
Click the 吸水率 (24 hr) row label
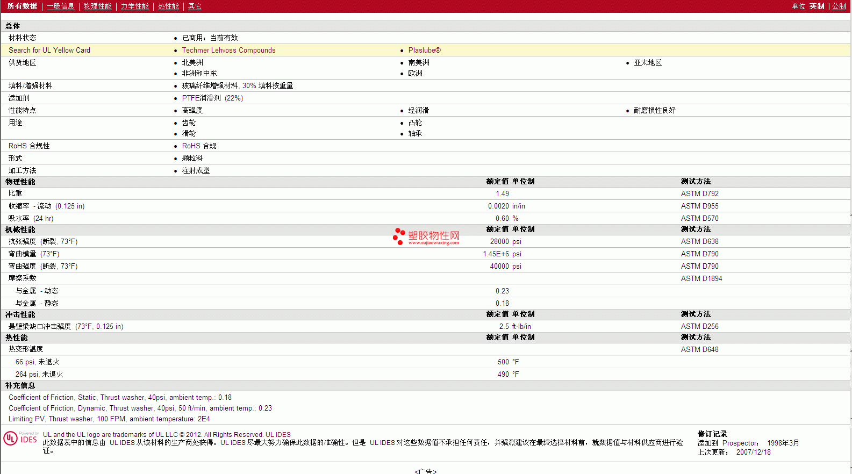pos(31,219)
